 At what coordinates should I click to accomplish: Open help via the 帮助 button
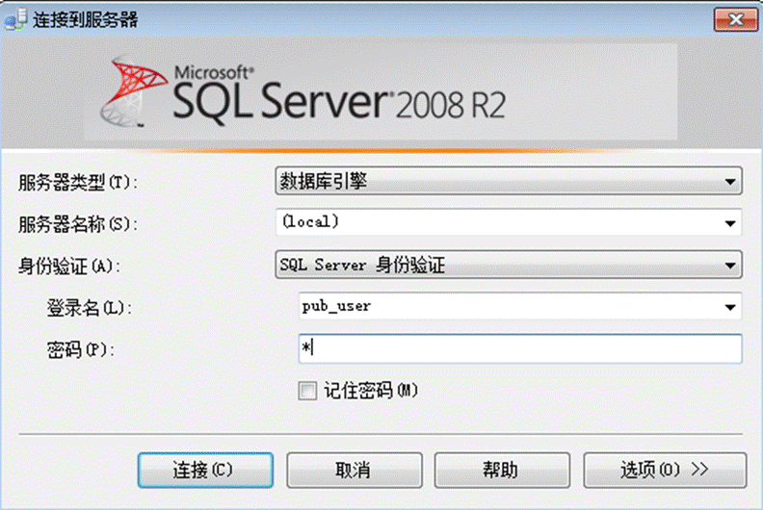pos(502,470)
